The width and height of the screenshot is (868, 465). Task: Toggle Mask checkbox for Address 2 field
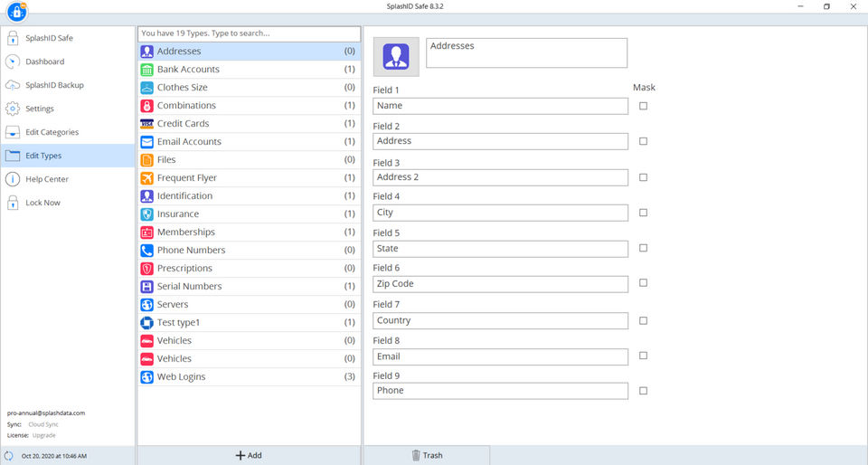643,177
